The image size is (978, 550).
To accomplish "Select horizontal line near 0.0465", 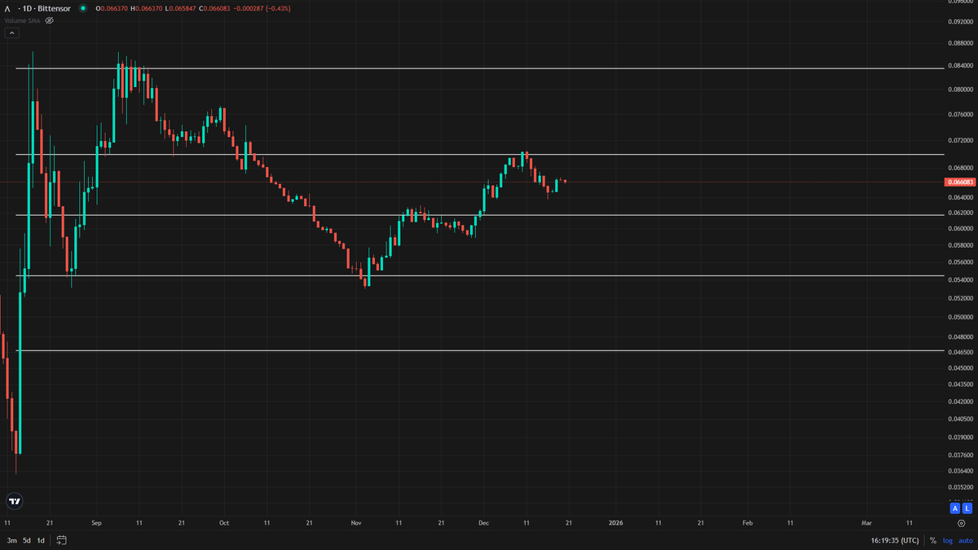I will tap(479, 351).
